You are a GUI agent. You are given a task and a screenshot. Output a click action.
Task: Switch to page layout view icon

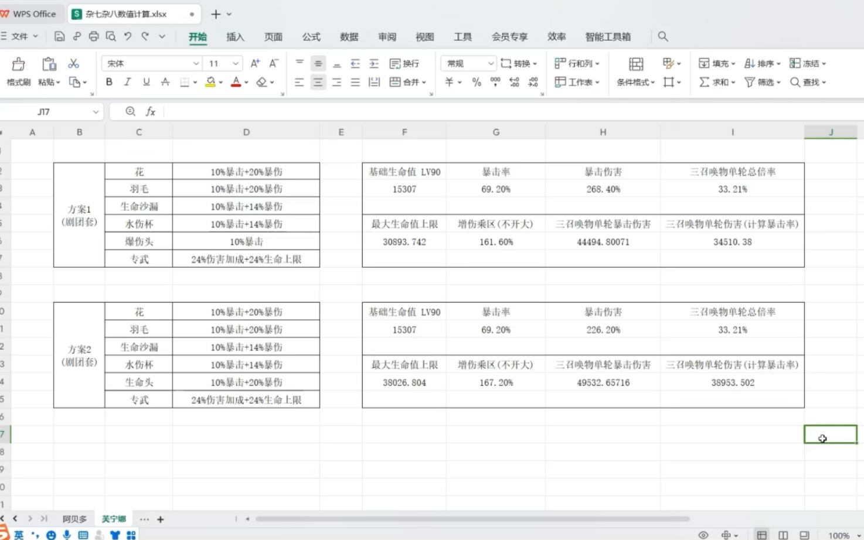tap(783, 535)
